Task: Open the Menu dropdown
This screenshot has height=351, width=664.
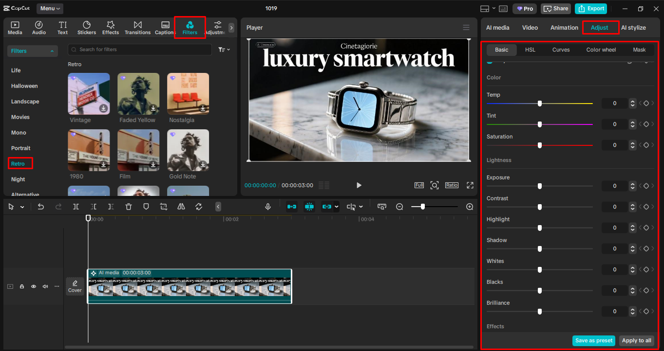Action: point(49,8)
